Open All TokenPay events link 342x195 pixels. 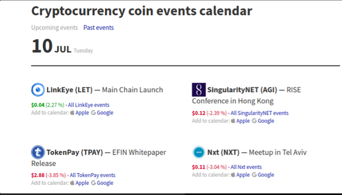tap(92, 175)
